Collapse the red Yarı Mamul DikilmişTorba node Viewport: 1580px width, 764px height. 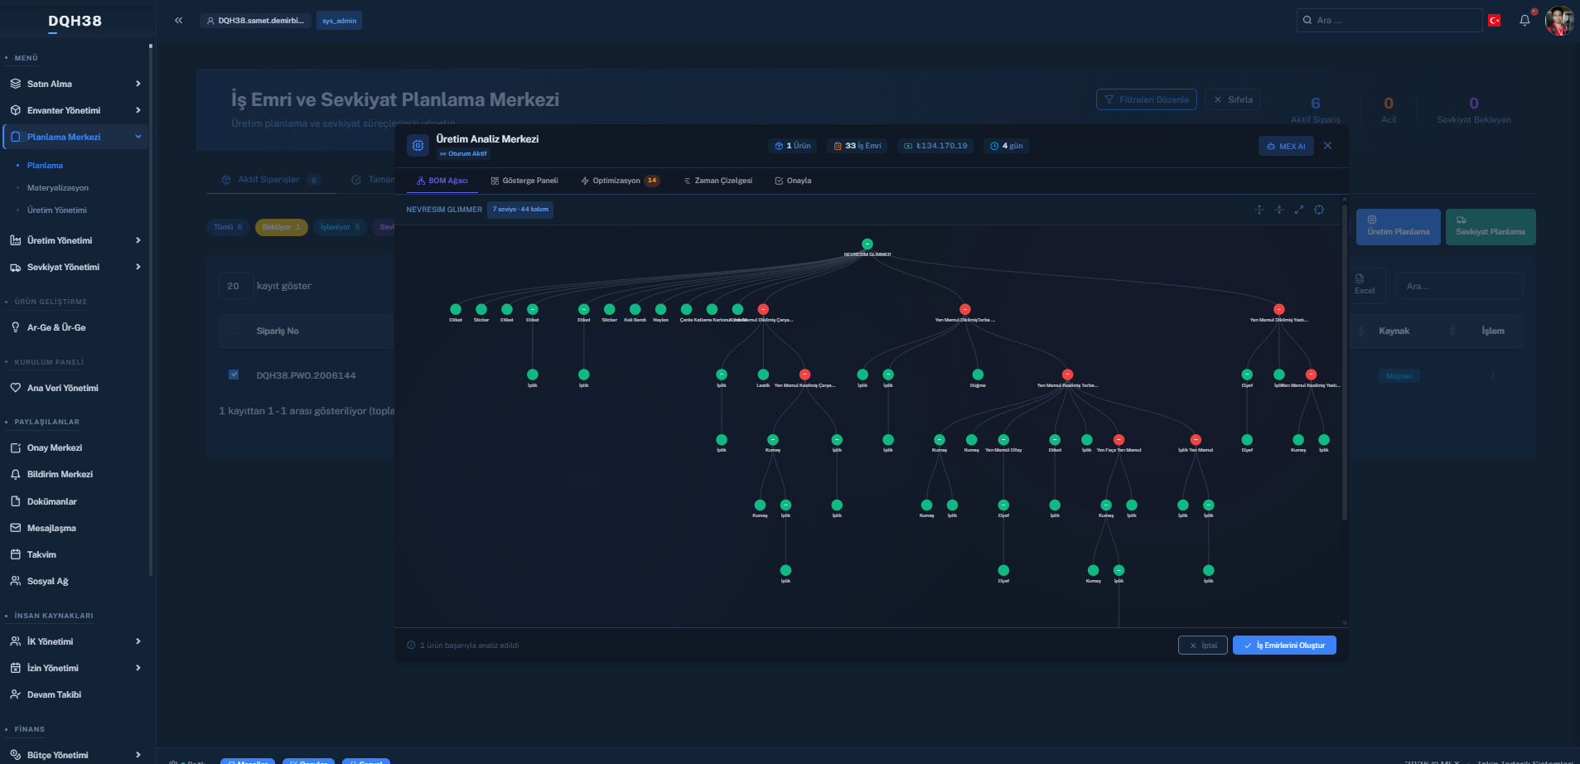(x=965, y=309)
